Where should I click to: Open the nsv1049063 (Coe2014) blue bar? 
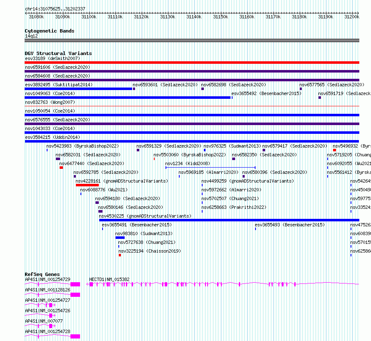128,98
